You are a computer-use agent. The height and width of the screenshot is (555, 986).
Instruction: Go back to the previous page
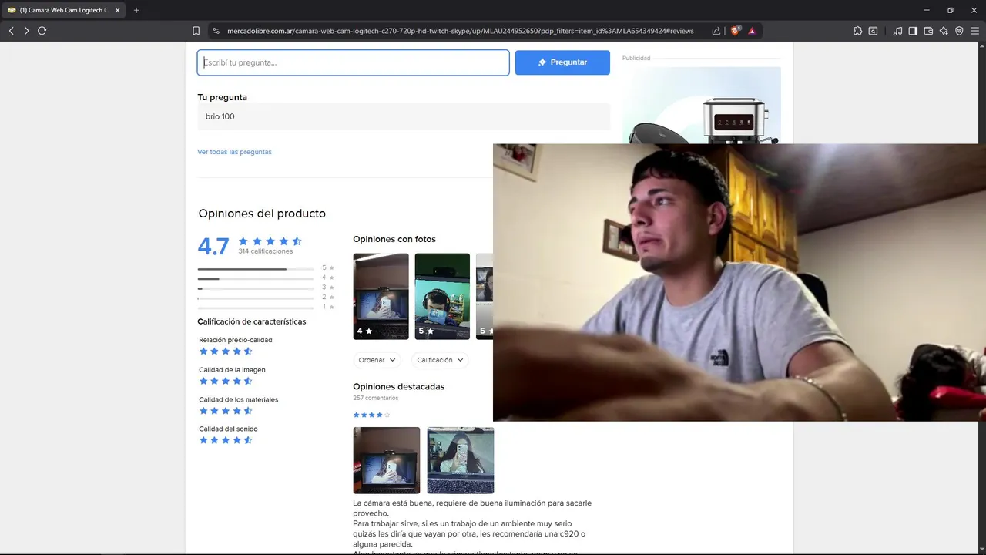(x=11, y=31)
